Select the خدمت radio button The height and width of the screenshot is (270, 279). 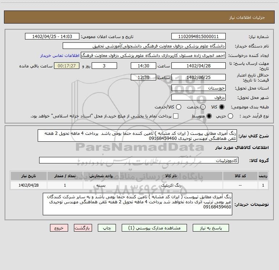coord(203,107)
